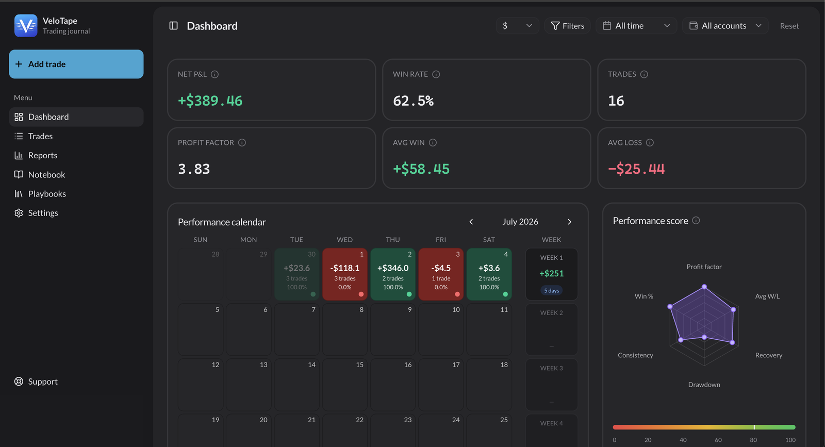The height and width of the screenshot is (447, 825).
Task: Select July 2 cell showing +$346.0
Action: tap(393, 274)
